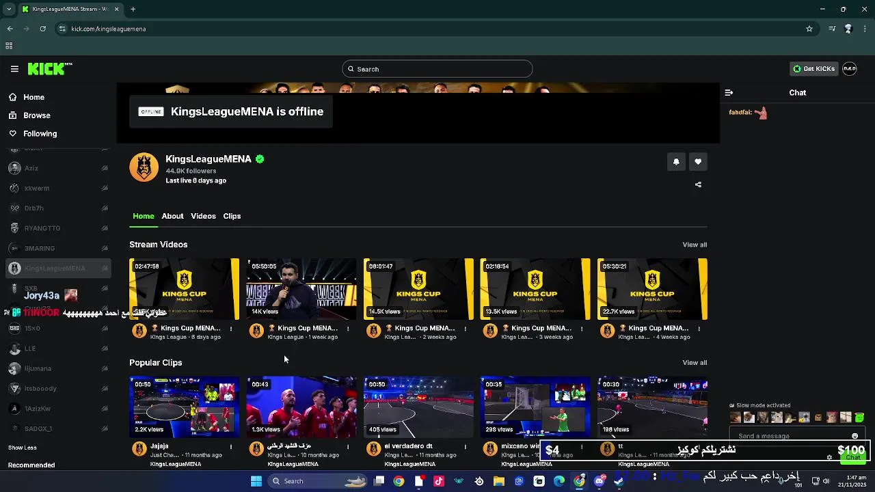Collapse list with Show Less
The height and width of the screenshot is (492, 875).
(x=23, y=448)
